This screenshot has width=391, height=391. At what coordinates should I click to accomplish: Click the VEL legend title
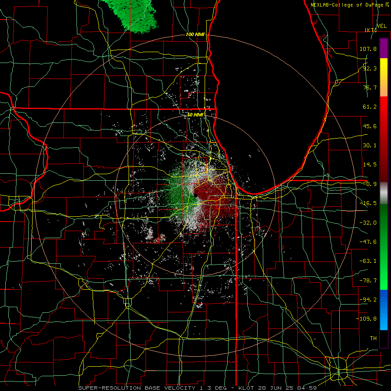point(381,26)
